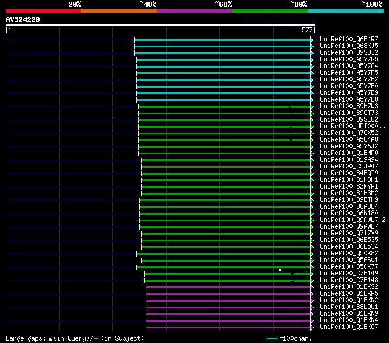Open the UniRef100_A5C4A8 label

(x=349, y=140)
